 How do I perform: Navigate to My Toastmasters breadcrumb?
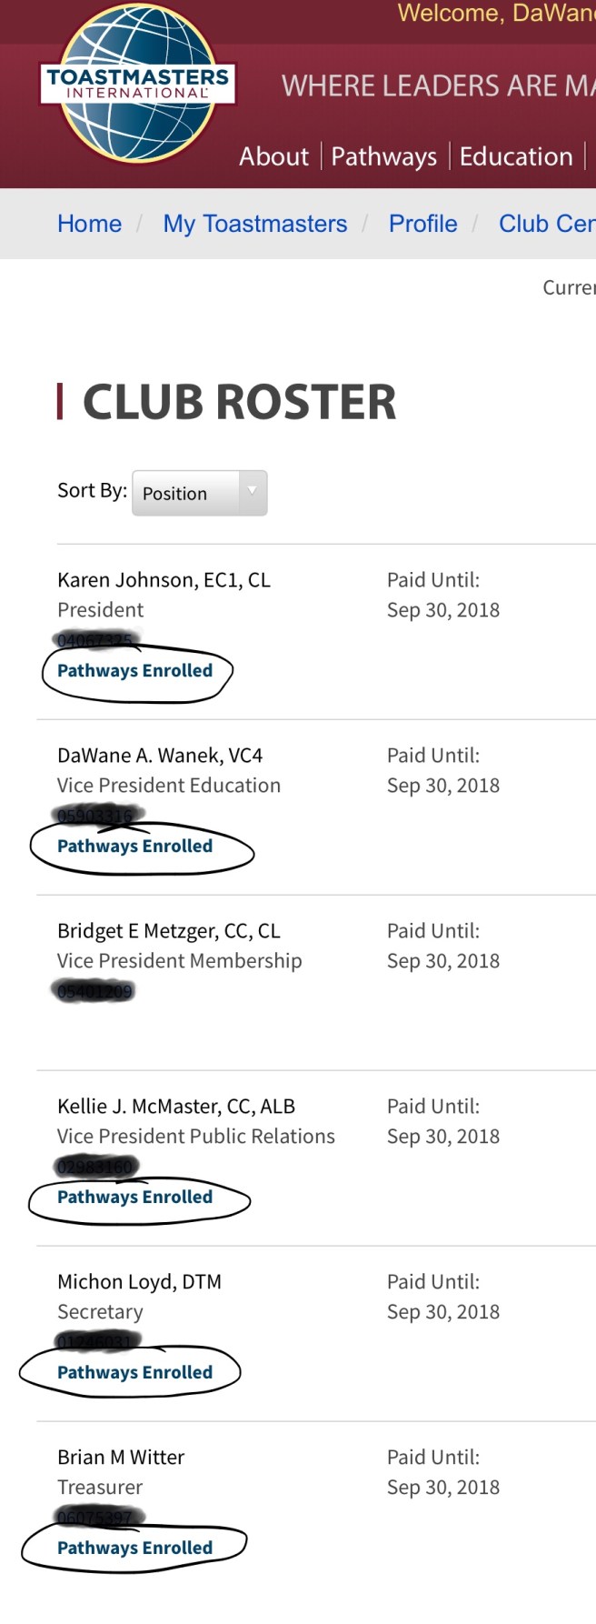pos(254,224)
